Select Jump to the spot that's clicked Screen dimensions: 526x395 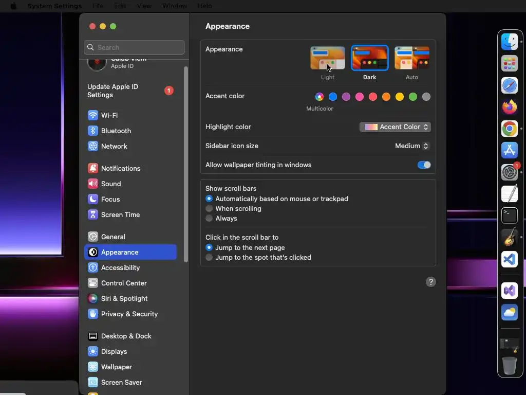(x=209, y=257)
